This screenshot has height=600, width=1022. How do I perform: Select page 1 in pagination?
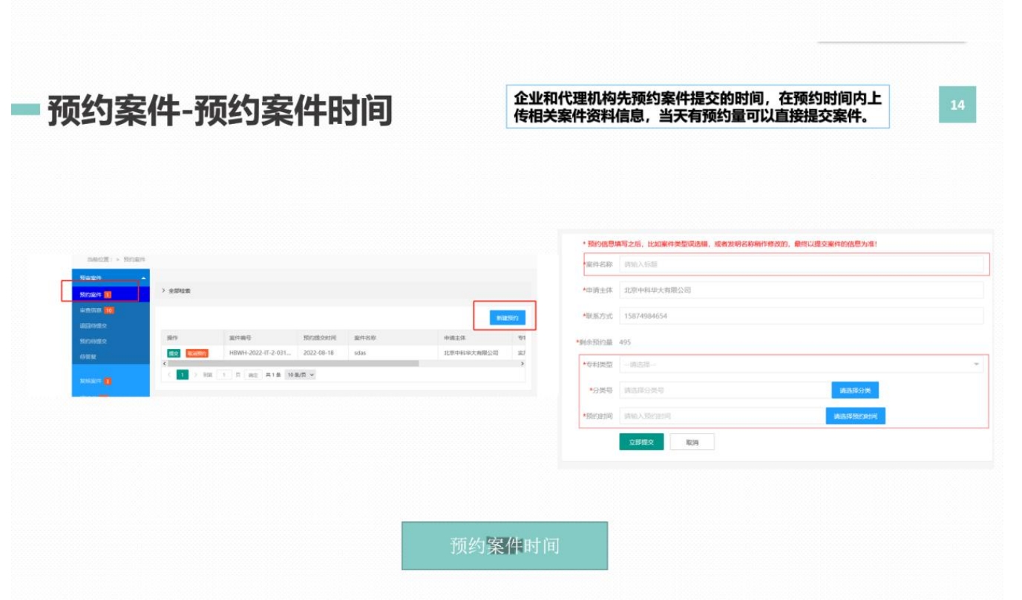click(183, 375)
